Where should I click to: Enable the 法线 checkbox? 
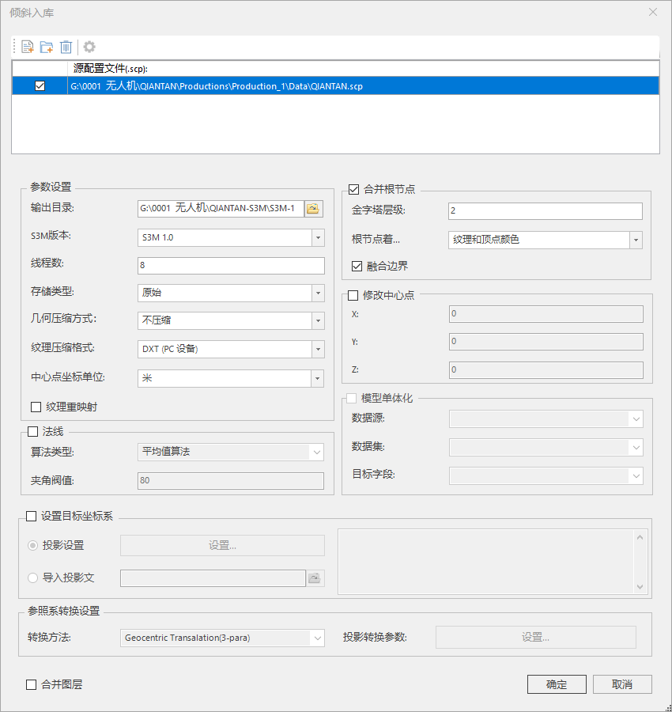pyautogui.click(x=32, y=431)
